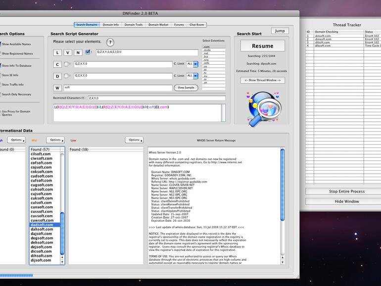Screen dimensions: 381x286
Task: Open the C. Limit dropdown in D row
Action: pyautogui.click(x=195, y=76)
